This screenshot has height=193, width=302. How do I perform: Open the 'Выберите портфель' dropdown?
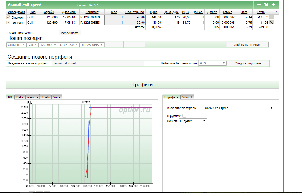pos(239,108)
